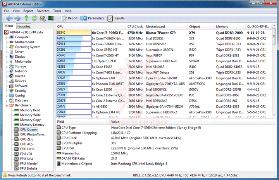Screen dimensions: 279x180
Task: Click the CPU Multiplier field row
Action: pos(165,143)
